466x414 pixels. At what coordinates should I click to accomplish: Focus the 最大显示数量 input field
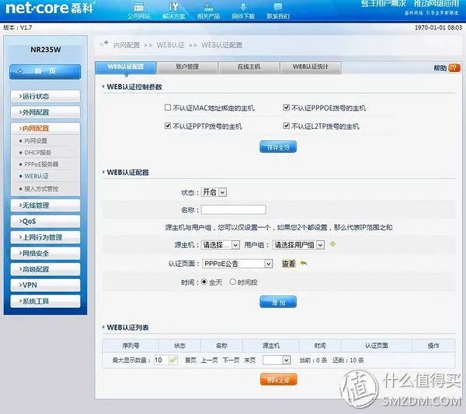click(x=162, y=360)
